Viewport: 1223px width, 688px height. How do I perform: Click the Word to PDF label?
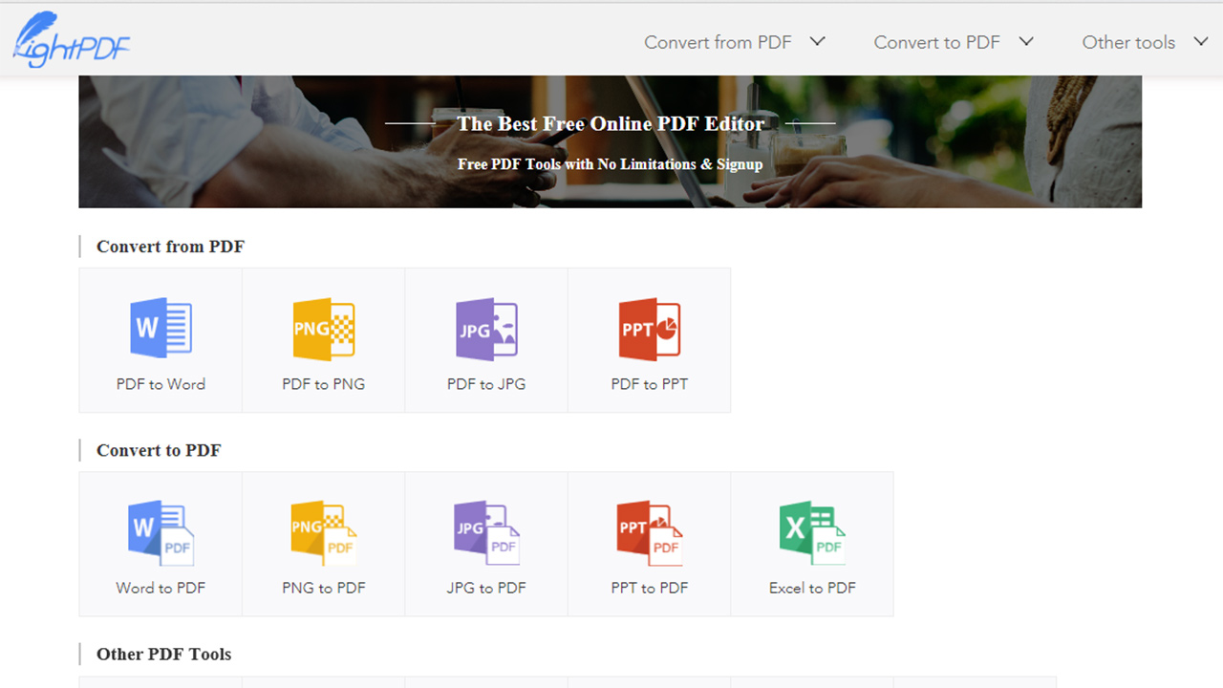[x=161, y=588]
